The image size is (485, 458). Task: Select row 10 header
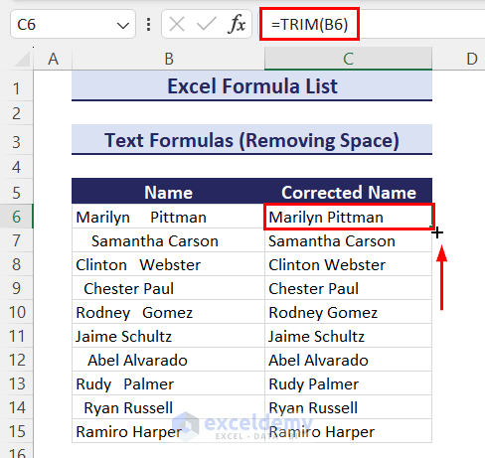pos(17,312)
